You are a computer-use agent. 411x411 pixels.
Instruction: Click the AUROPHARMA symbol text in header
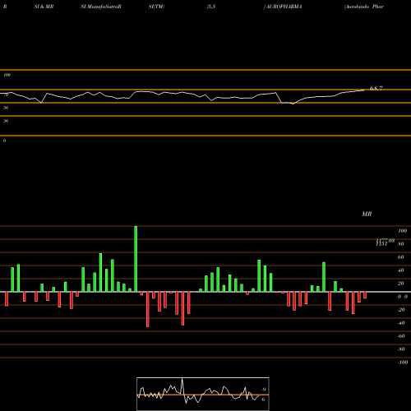(284, 7)
